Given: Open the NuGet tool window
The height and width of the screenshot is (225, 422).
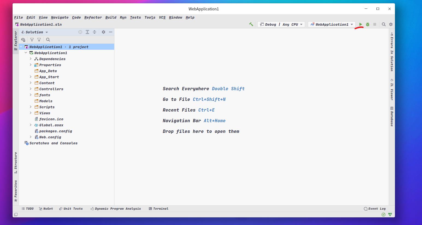Looking at the screenshot, I should (x=46, y=209).
